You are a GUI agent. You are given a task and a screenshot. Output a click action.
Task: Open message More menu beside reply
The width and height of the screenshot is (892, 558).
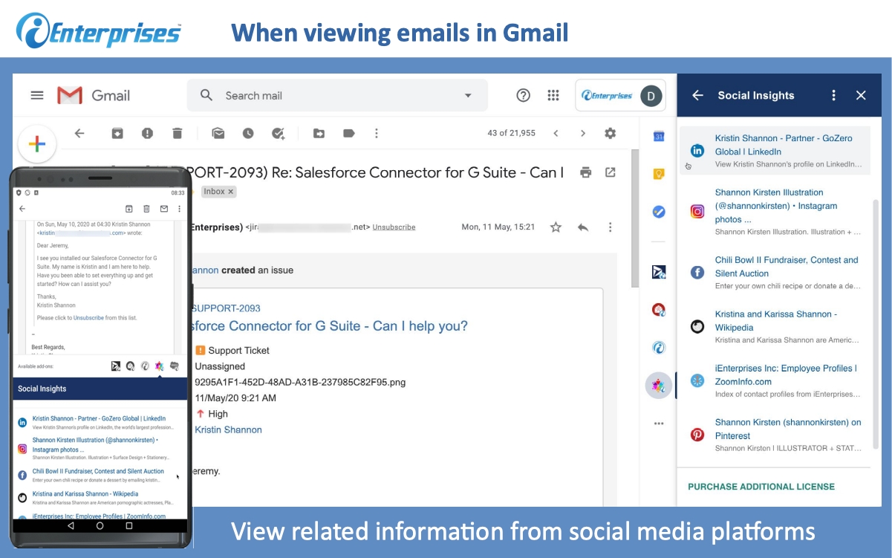pos(611,227)
